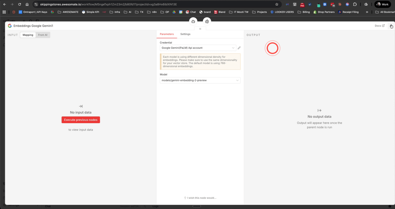Open the Chrome apps grid icon
The image size is (395, 209).
pos(4,12)
